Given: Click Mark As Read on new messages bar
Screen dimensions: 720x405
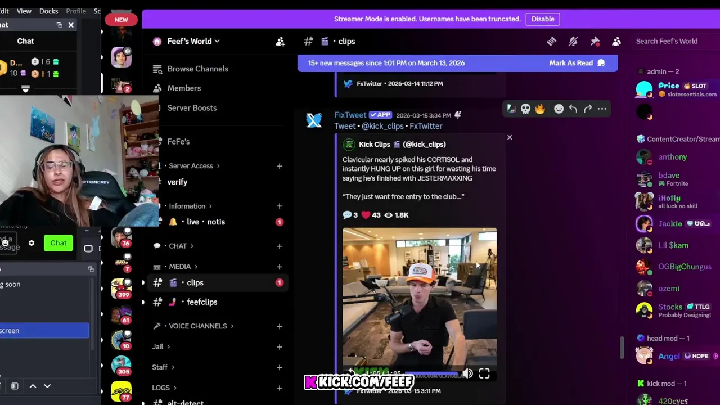Looking at the screenshot, I should (x=577, y=63).
